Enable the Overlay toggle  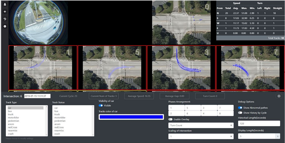click(170, 119)
